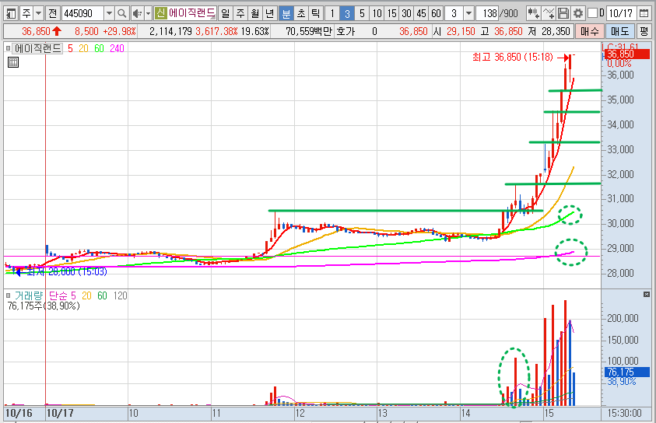656x423 pixels.
Task: Open the minute interval value dropdown
Action: pos(469,14)
